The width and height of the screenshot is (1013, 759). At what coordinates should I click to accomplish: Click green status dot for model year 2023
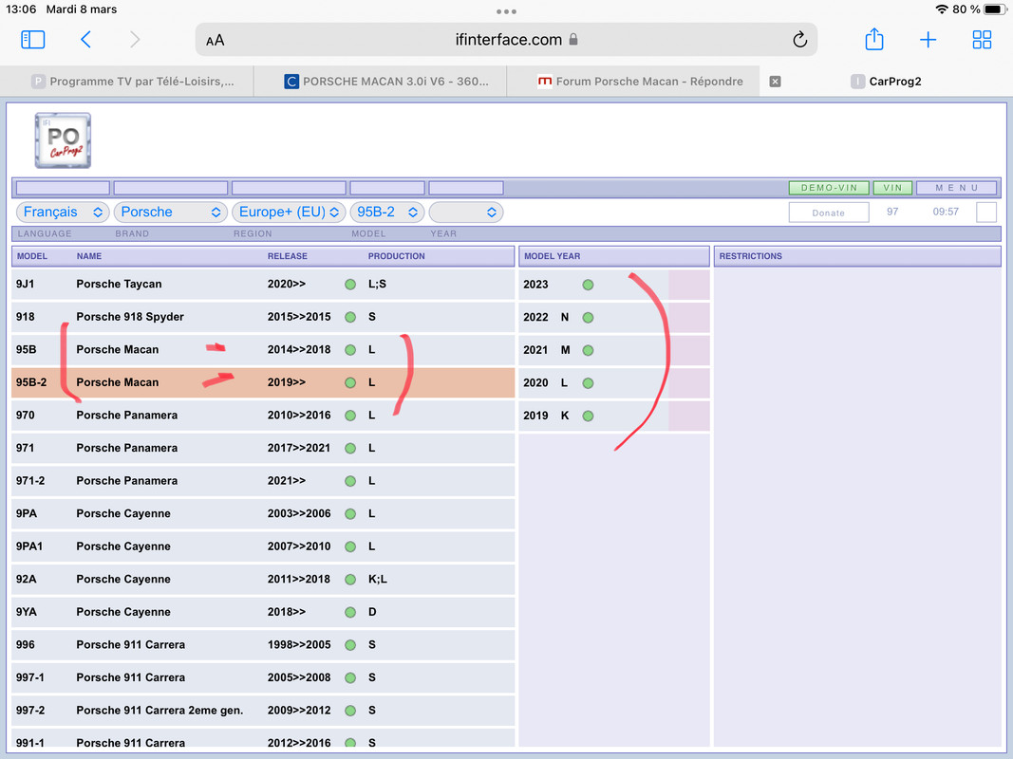click(x=588, y=285)
